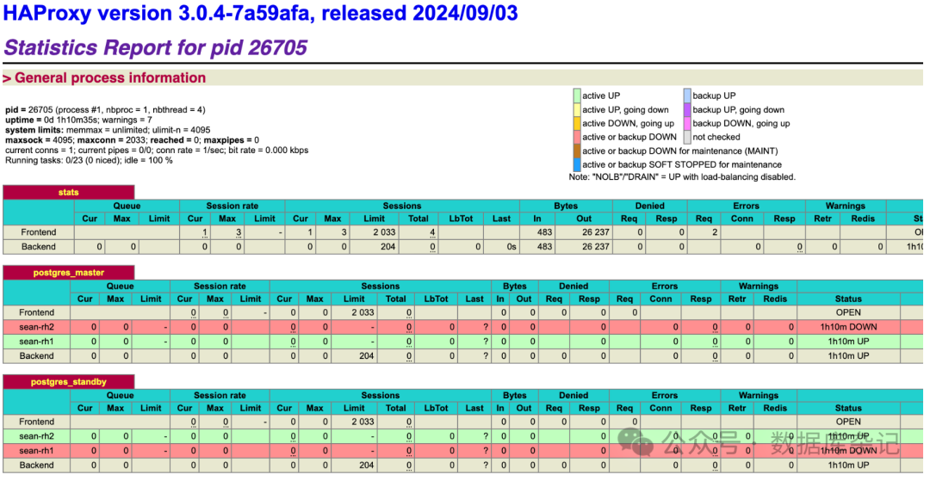Select sean-rh2 server in postgres_standby table
The height and width of the screenshot is (481, 930).
(x=37, y=436)
